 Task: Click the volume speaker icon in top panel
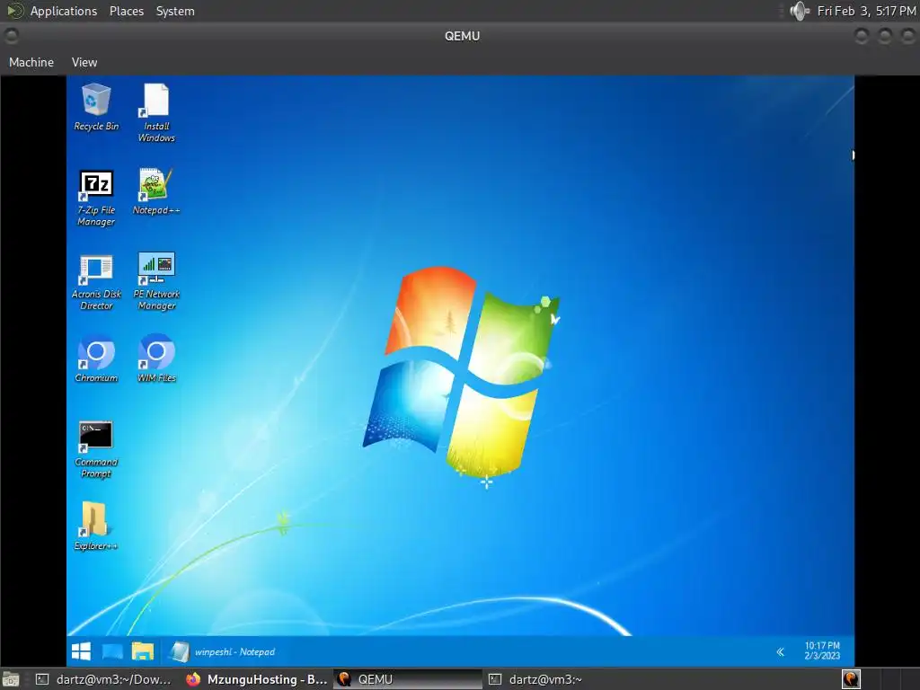pyautogui.click(x=799, y=11)
